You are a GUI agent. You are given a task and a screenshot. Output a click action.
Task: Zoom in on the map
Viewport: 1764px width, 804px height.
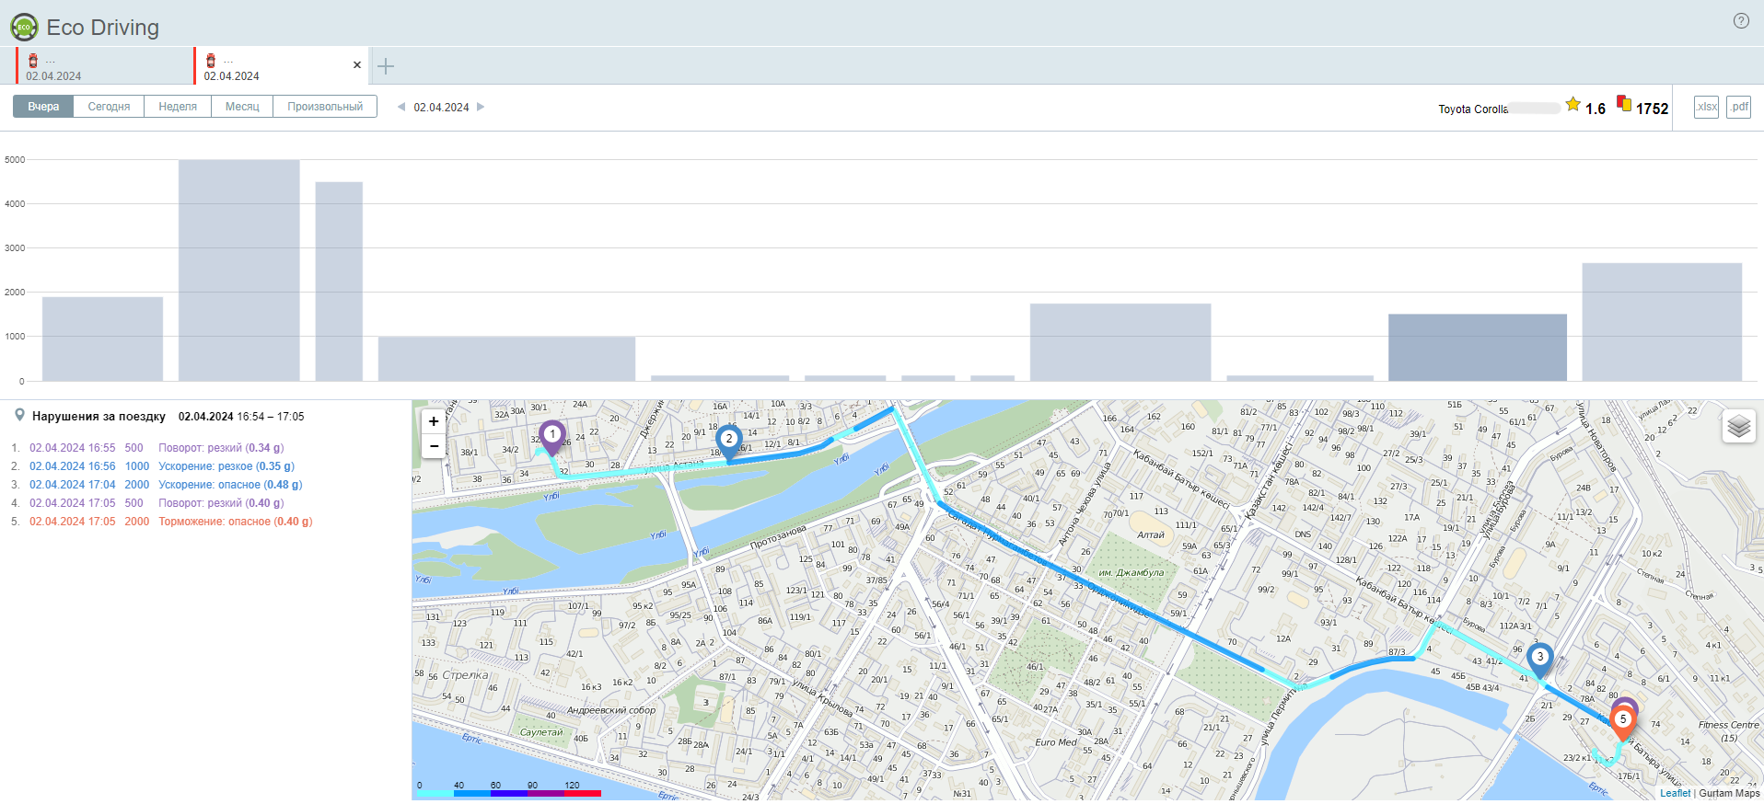coord(434,422)
